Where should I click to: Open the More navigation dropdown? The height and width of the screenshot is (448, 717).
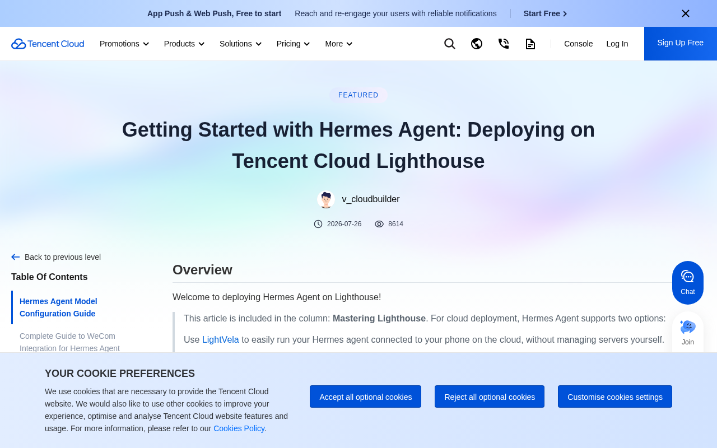[339, 44]
